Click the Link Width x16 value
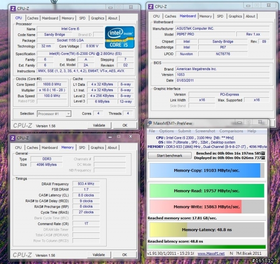Screen dimensions: 280x264 coord(202,100)
